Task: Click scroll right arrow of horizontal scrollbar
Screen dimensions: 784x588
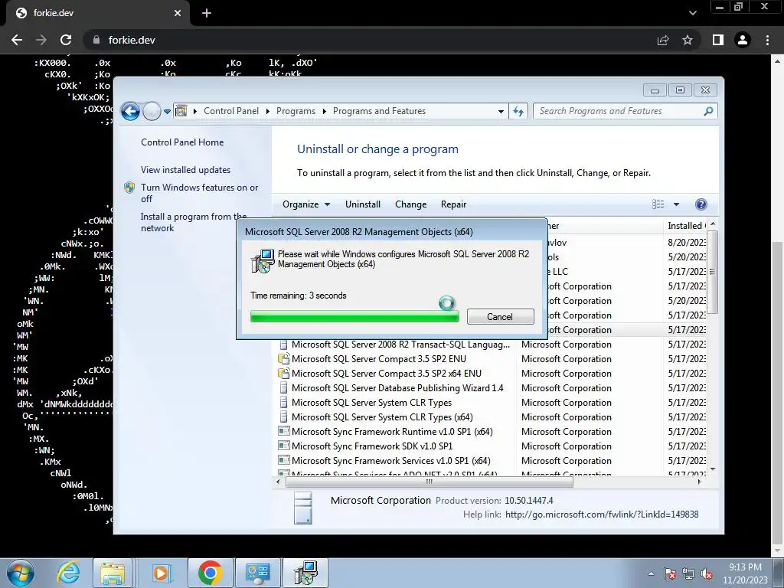Action: 700,482
